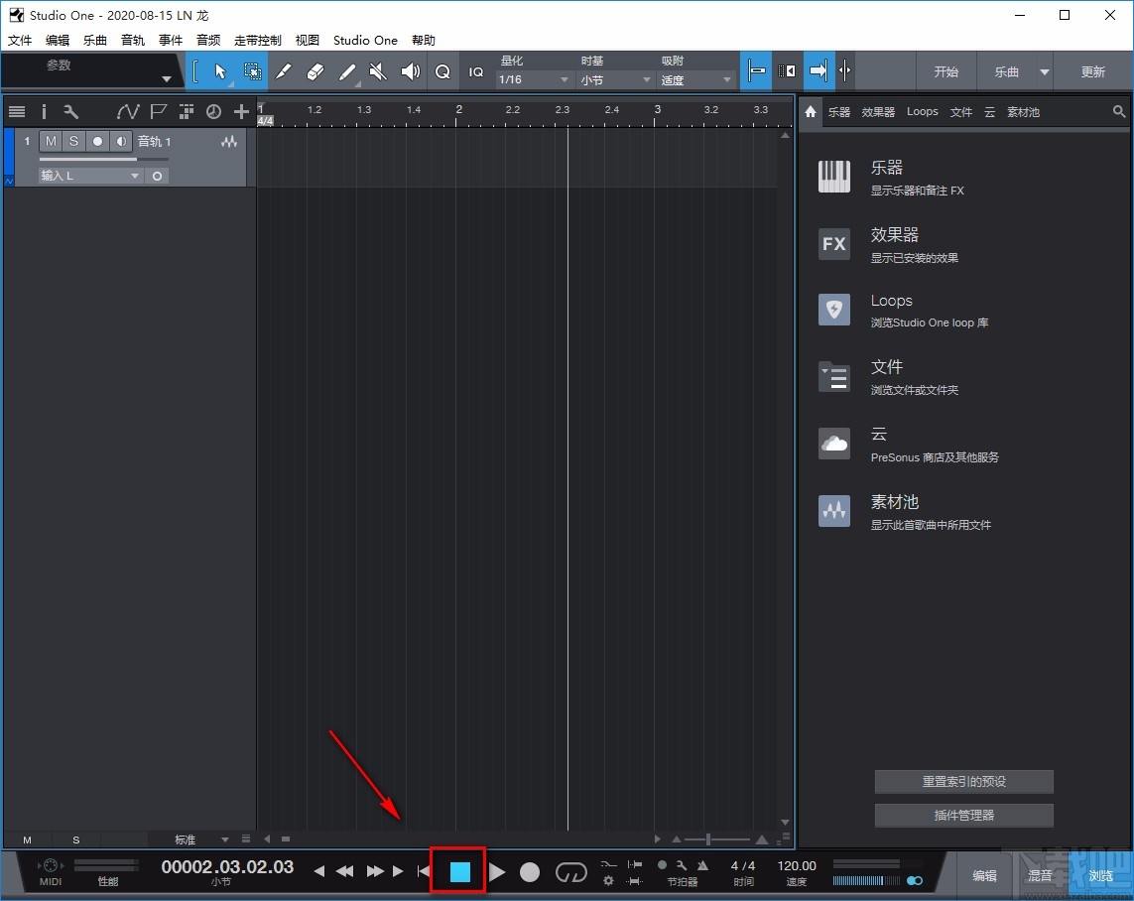Viewport: 1134px width, 901px height.
Task: Open the 混音 mixer view
Action: 1040,875
